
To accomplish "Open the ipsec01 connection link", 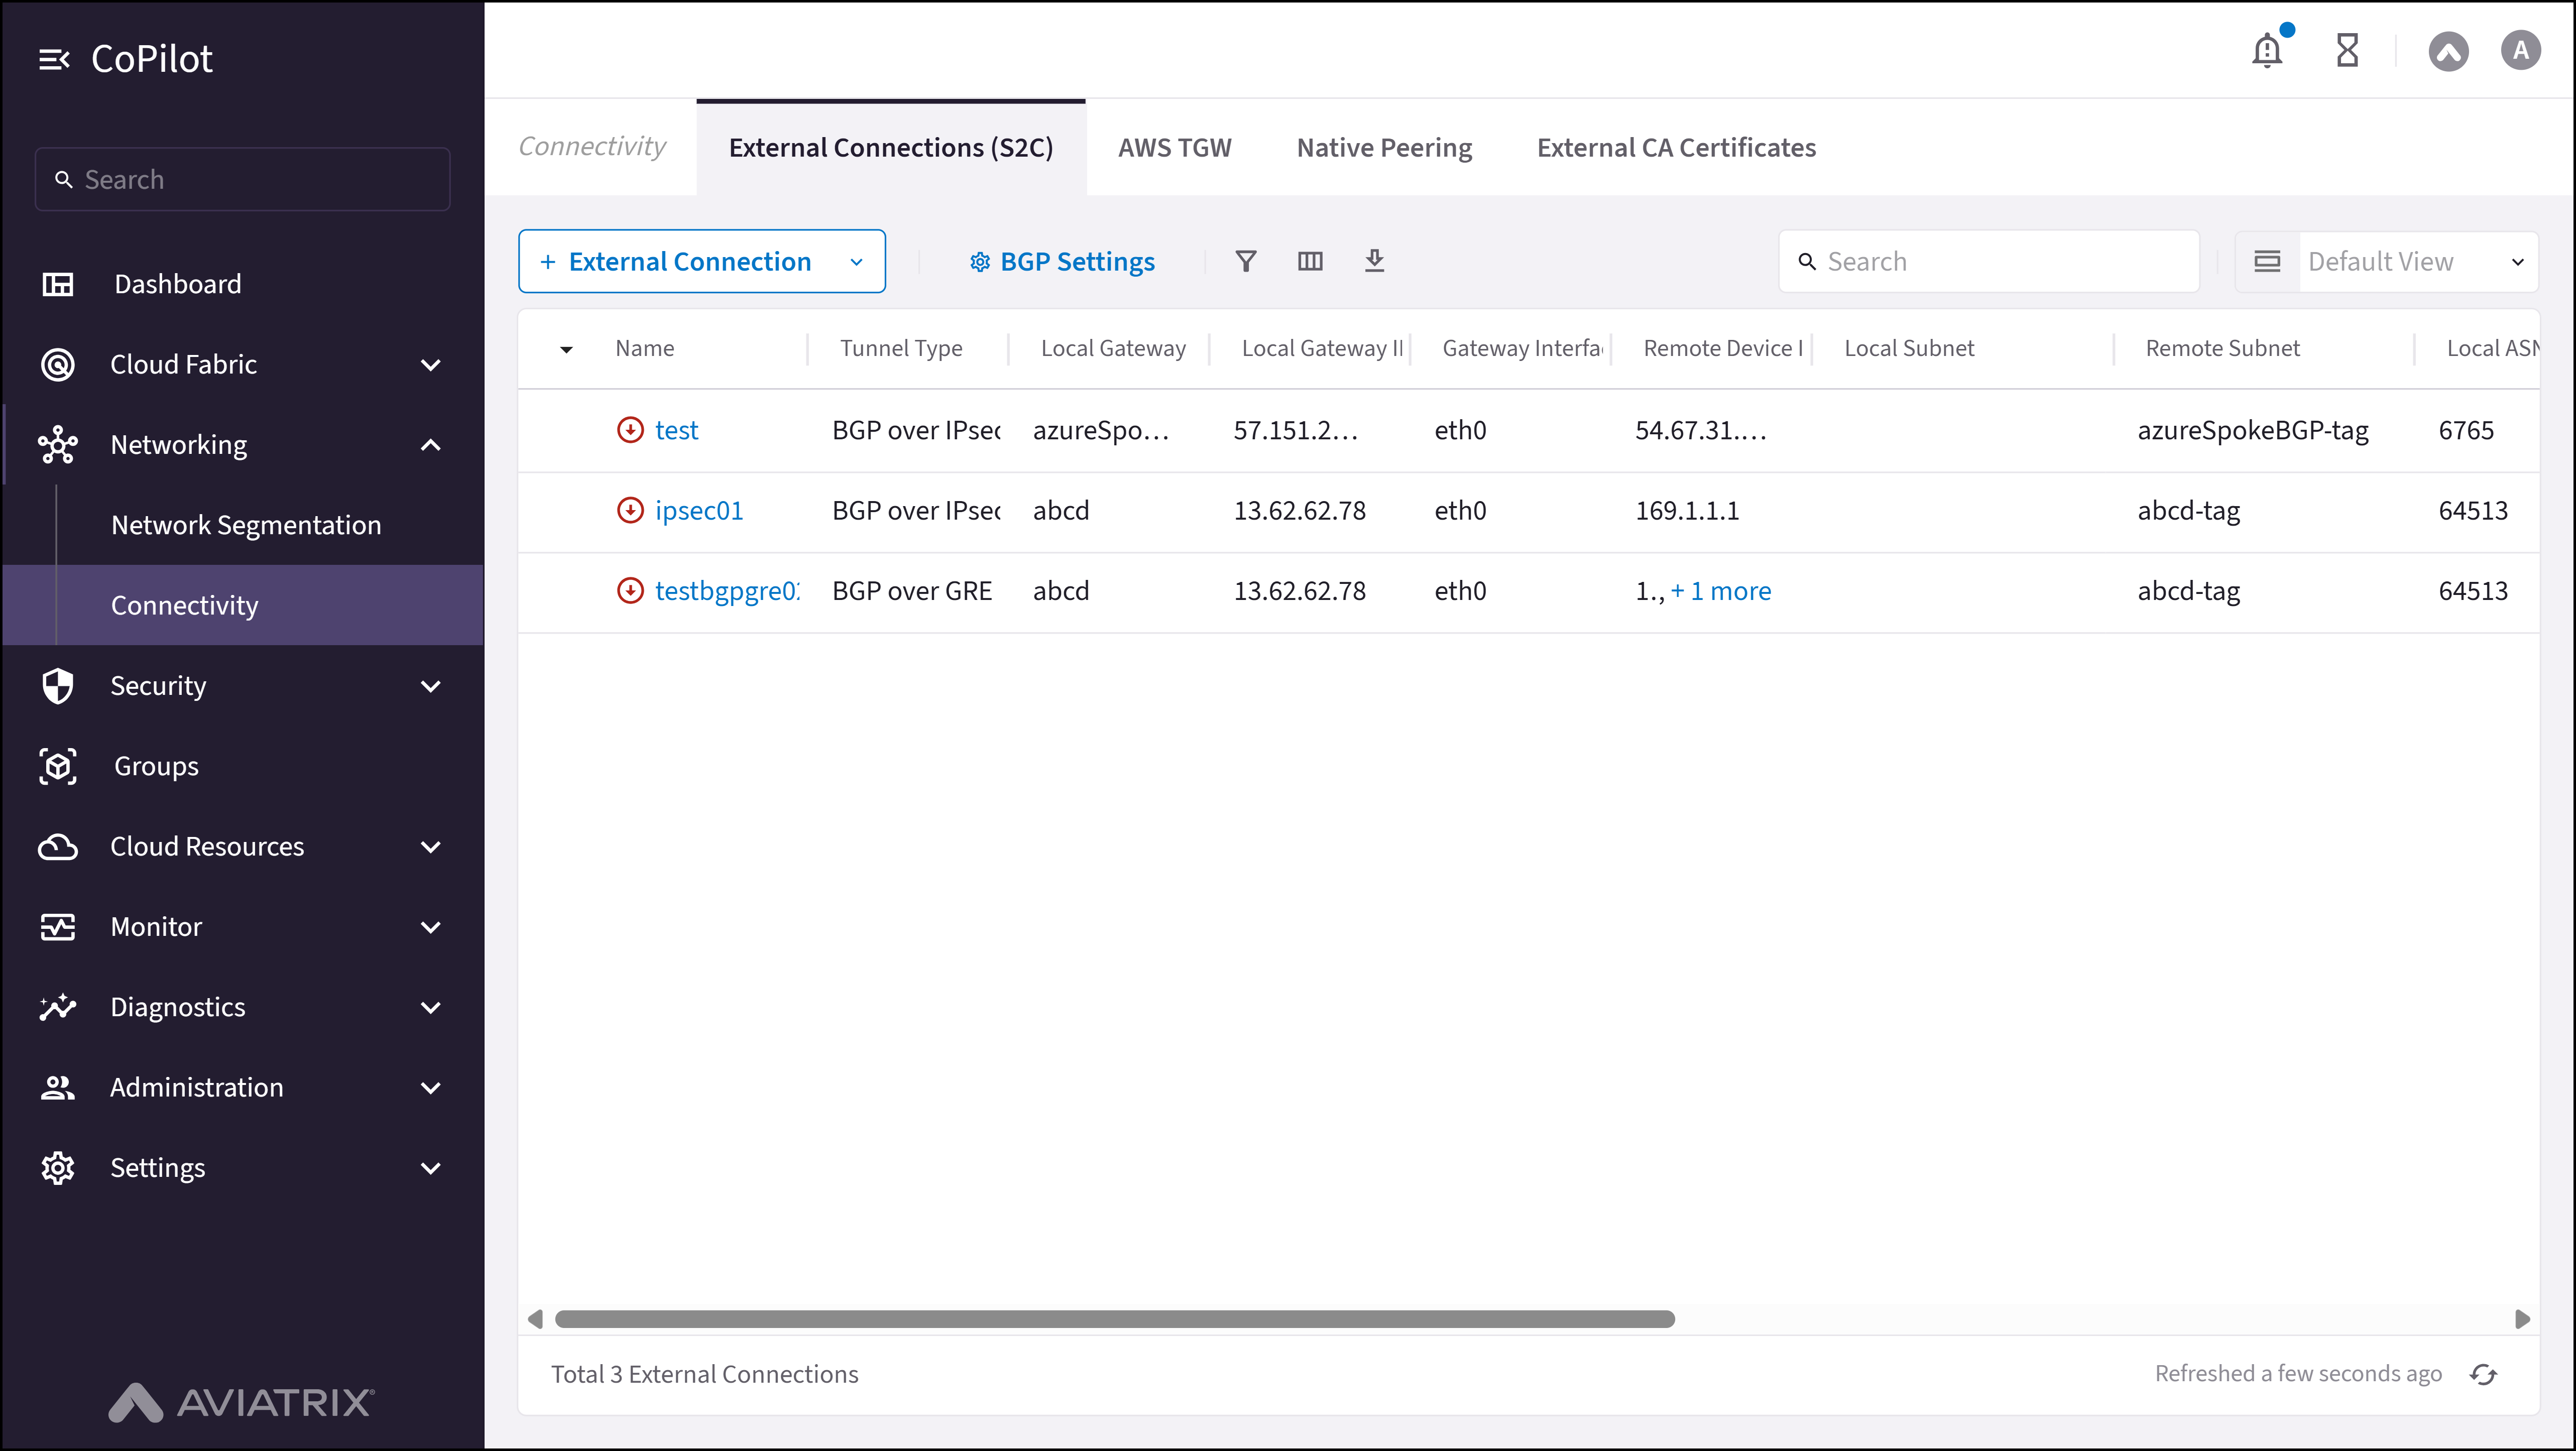I will pos(698,510).
